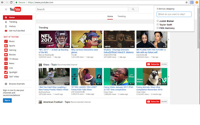The width and height of the screenshot is (200, 125).
Task: Check the Taylor Swift checkbox
Action: point(157,24)
